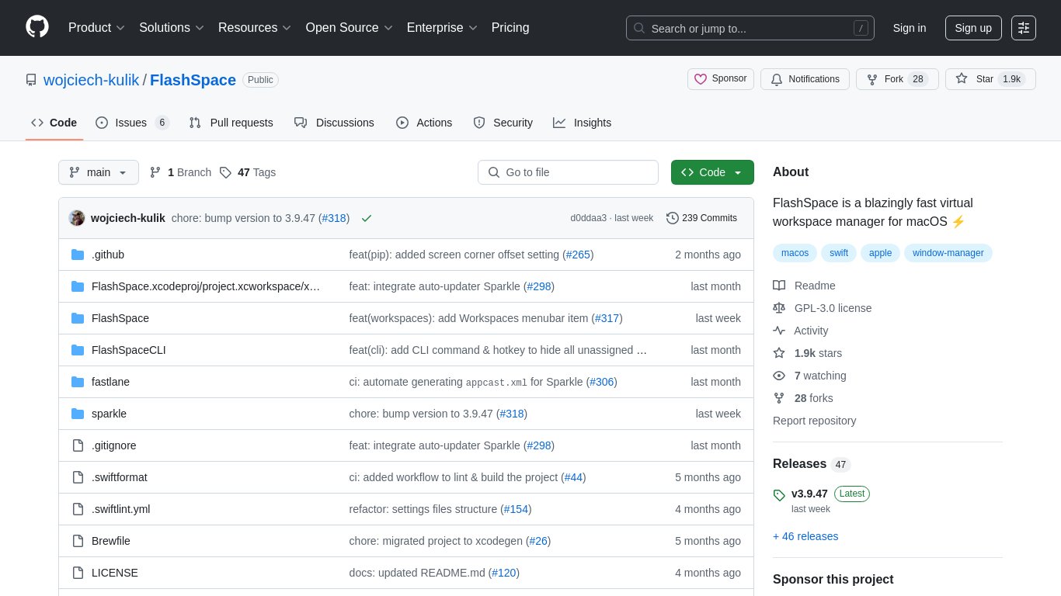Click the Go to file search field

coord(568,172)
